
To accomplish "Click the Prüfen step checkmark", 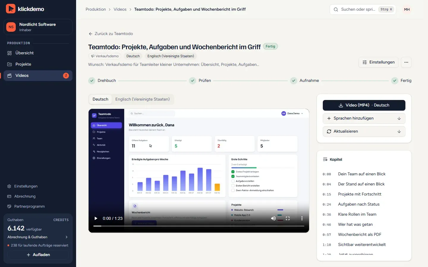I will pyautogui.click(x=193, y=81).
